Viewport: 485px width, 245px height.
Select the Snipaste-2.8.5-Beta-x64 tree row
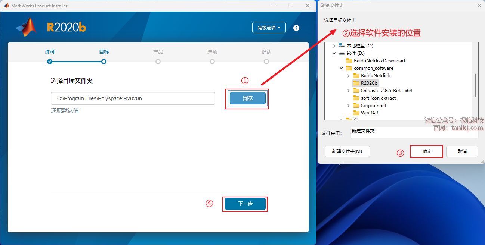(x=386, y=90)
